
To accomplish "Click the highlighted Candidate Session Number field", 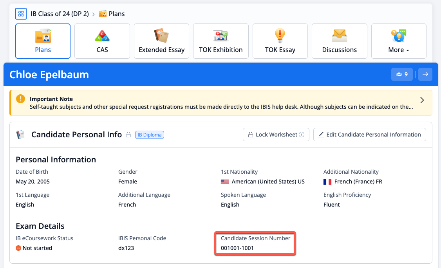I will click(x=255, y=243).
